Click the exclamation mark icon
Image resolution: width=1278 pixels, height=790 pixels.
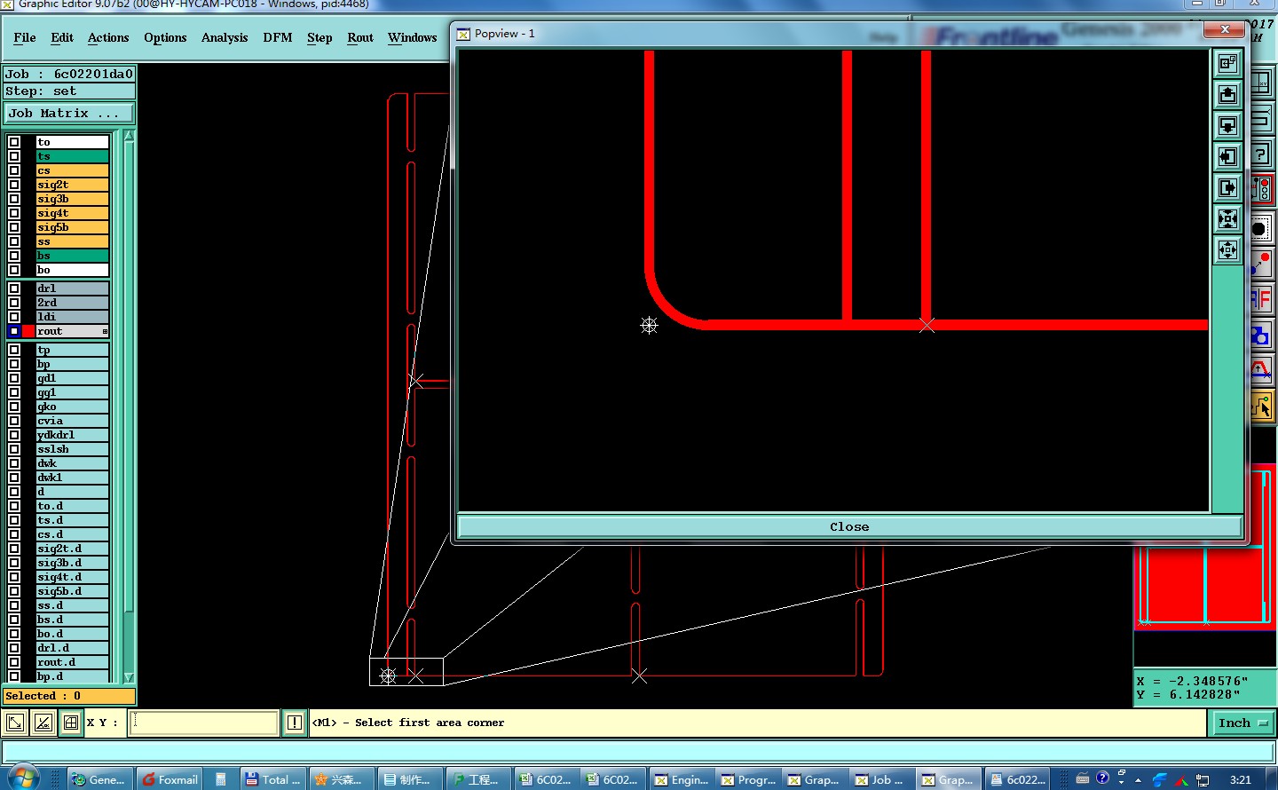point(295,723)
